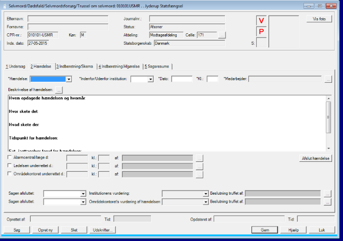Switch to the Undersøg tab
This screenshot has height=241, width=343.
point(15,66)
